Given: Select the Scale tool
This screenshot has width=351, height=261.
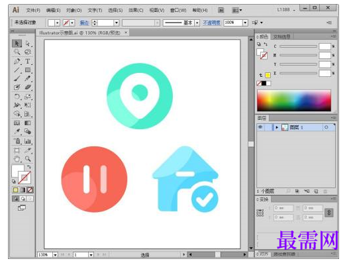Looking at the screenshot, I should coord(28,97).
